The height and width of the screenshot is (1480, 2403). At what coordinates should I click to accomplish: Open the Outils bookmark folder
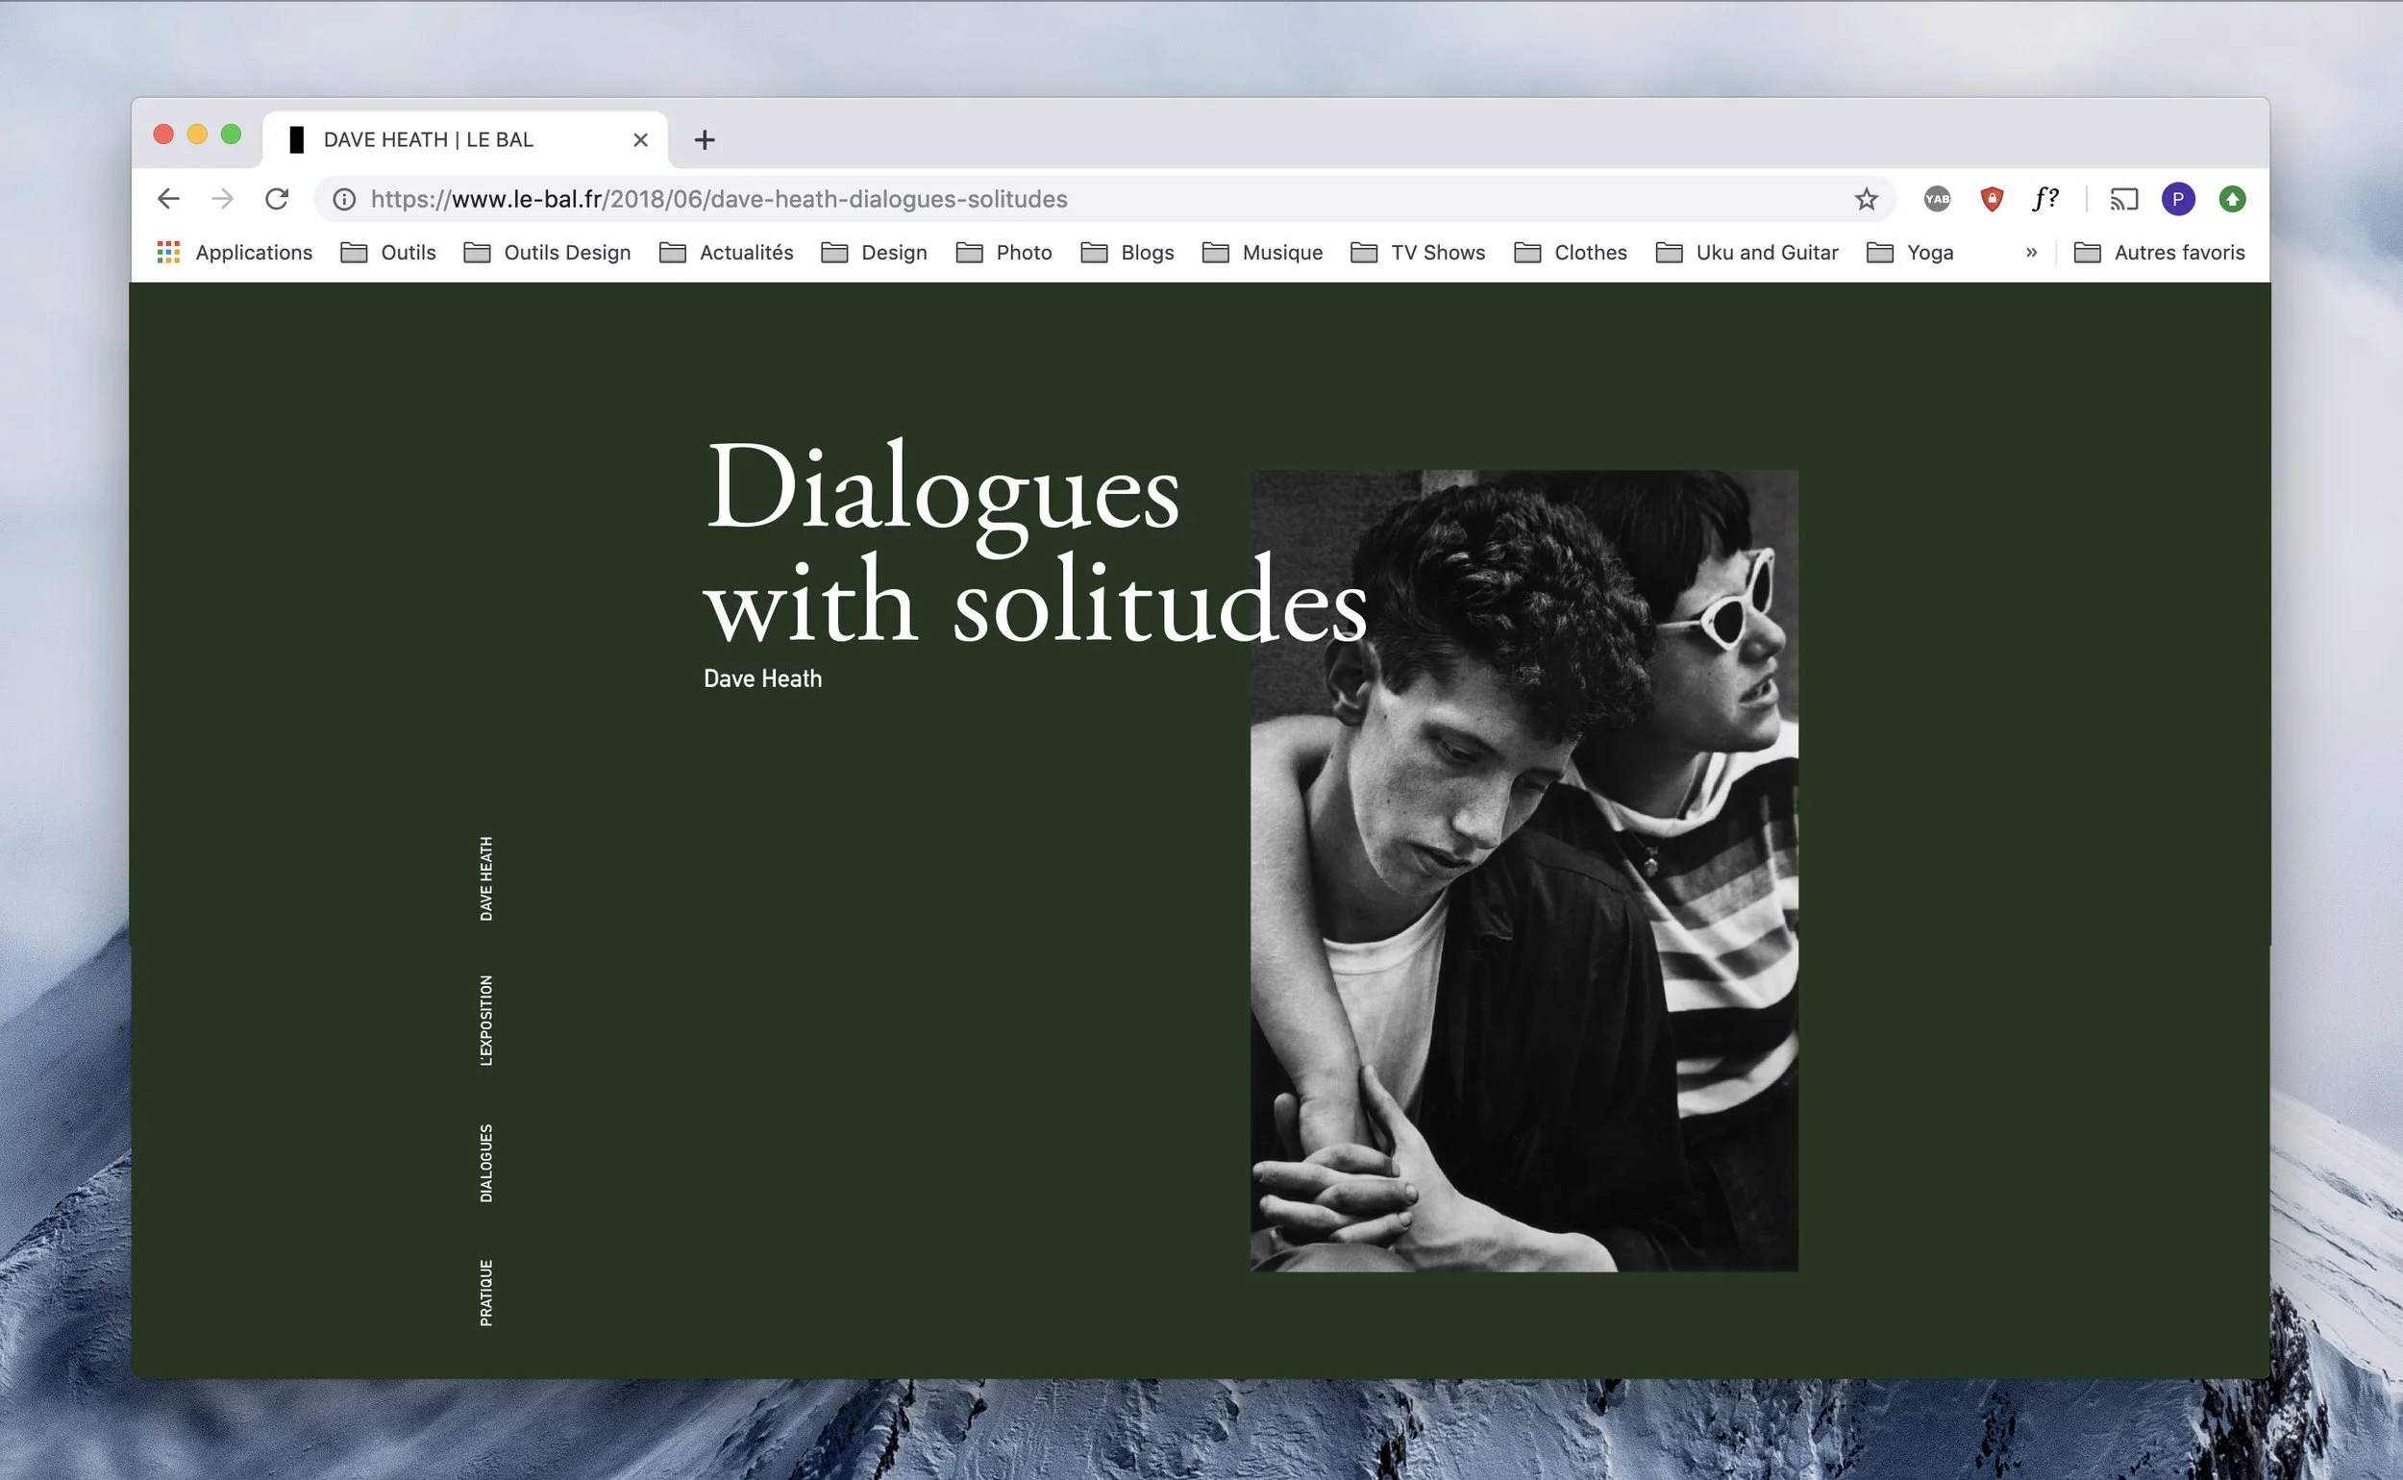click(387, 253)
